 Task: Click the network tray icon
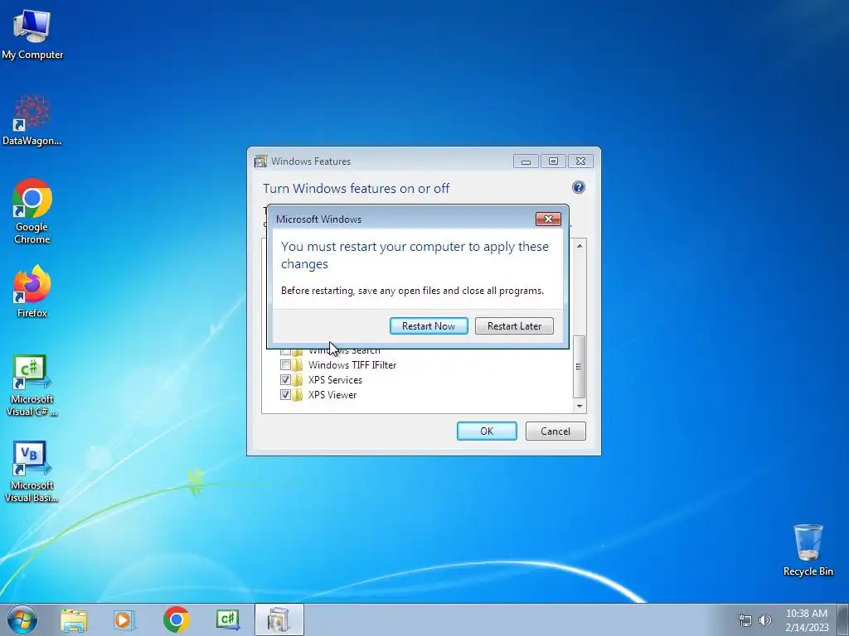tap(745, 620)
